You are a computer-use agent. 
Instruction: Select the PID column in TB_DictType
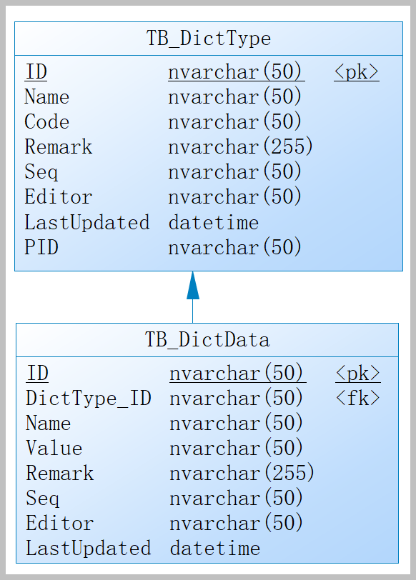[41, 247]
